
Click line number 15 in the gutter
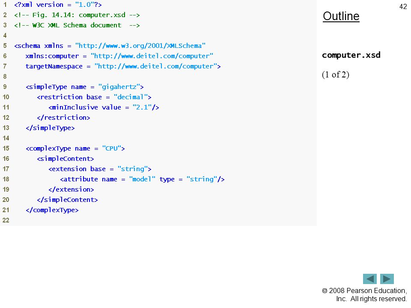(x=6, y=148)
